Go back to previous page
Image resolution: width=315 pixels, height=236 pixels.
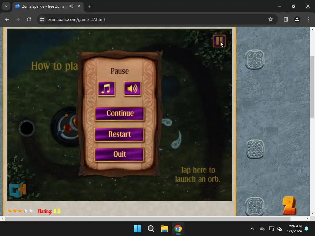[x=7, y=19]
